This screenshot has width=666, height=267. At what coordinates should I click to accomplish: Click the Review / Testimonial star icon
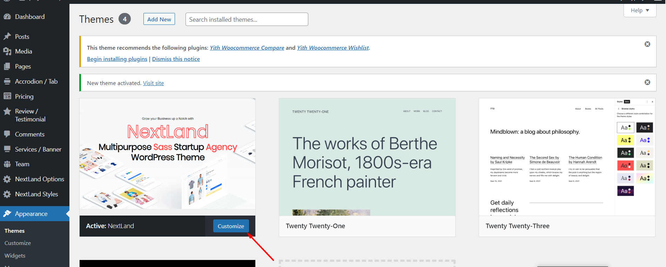[7, 111]
